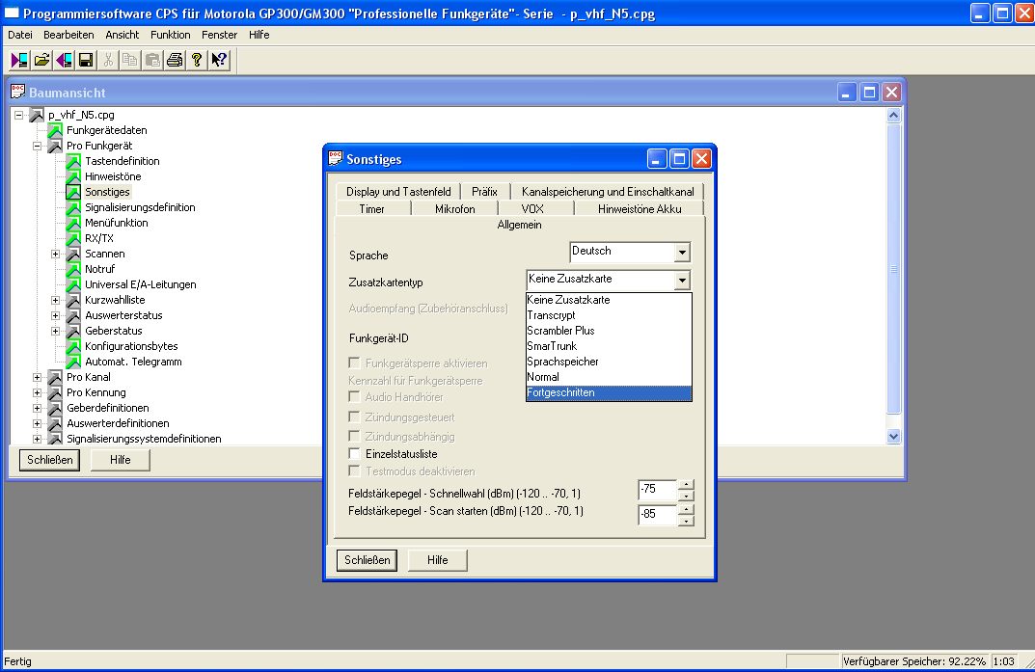Click the open file folder icon
Image resolution: width=1035 pixels, height=672 pixels.
tap(41, 60)
